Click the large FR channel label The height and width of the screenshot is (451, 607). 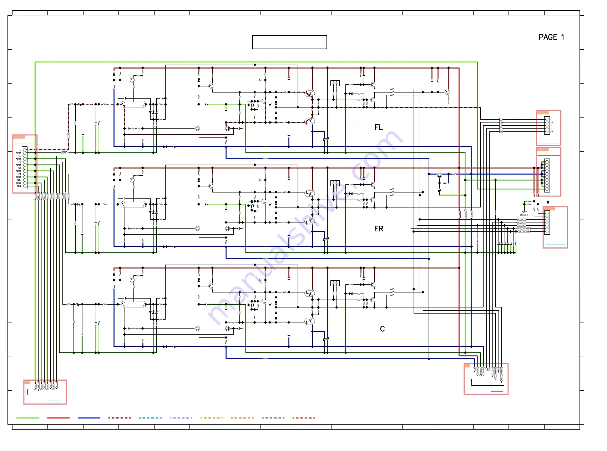point(379,229)
